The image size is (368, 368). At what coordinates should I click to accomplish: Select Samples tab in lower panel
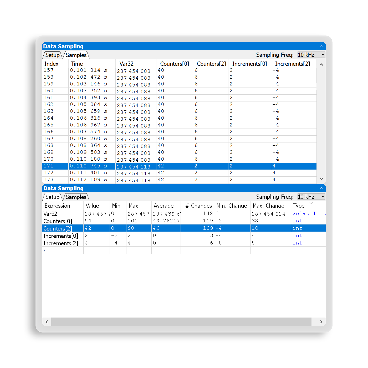coord(76,197)
